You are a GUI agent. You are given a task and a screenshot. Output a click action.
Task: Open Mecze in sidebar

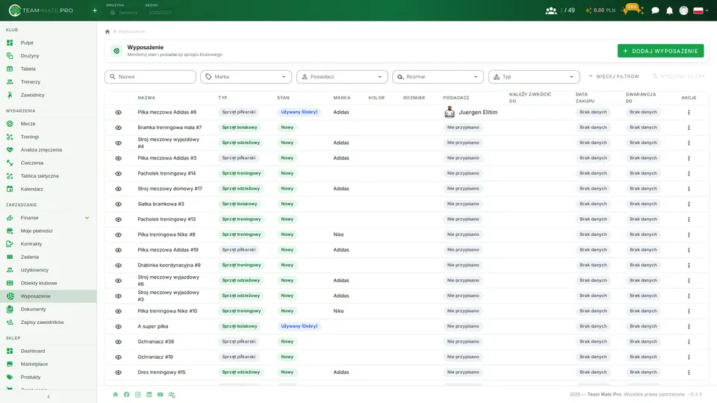[x=48, y=124]
